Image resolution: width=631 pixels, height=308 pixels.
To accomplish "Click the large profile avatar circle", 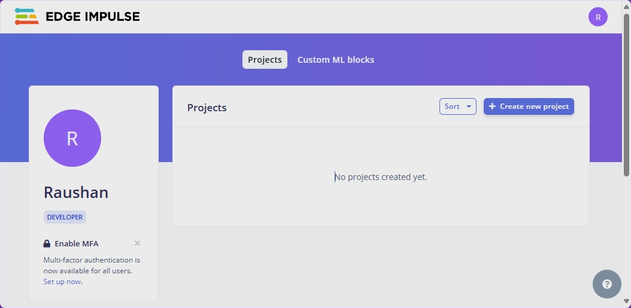I will [72, 138].
